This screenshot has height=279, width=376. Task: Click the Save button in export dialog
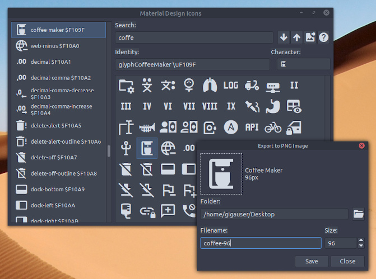[x=312, y=261]
